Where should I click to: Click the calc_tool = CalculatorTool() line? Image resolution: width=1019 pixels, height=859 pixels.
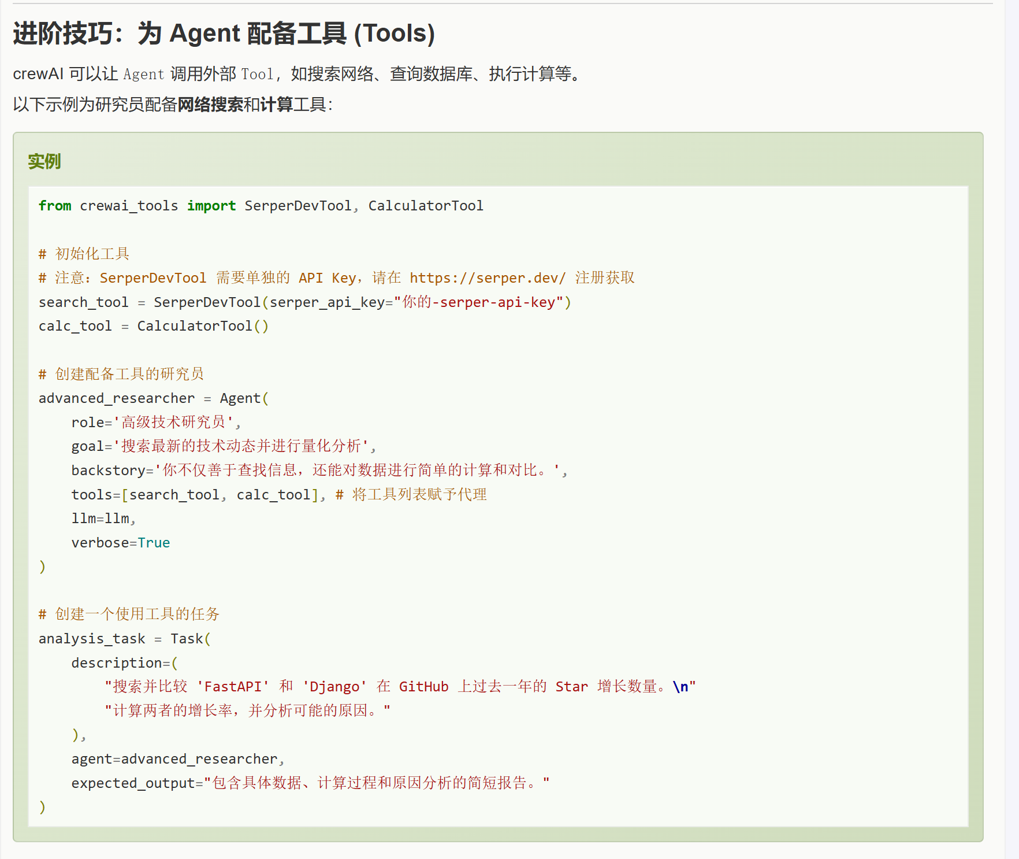pos(154,326)
